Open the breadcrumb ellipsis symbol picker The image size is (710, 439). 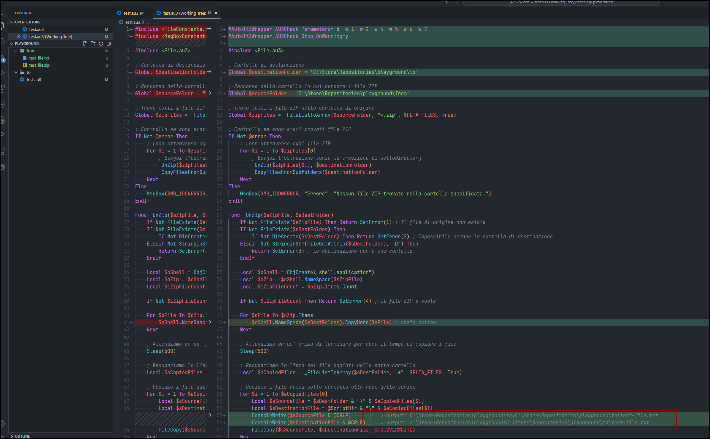click(147, 22)
